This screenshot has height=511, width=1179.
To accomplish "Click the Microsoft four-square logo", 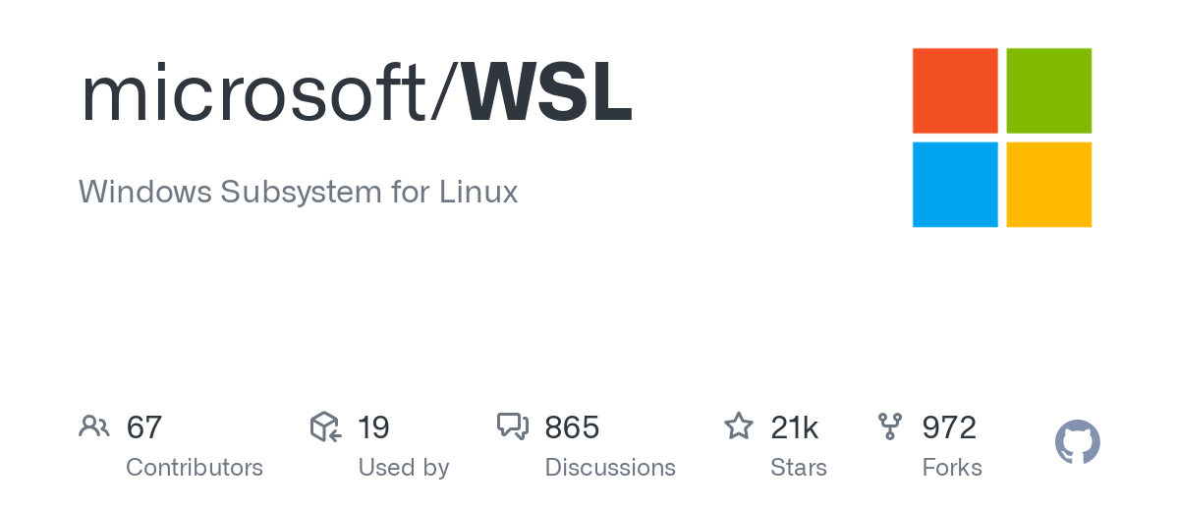I will [x=1002, y=138].
